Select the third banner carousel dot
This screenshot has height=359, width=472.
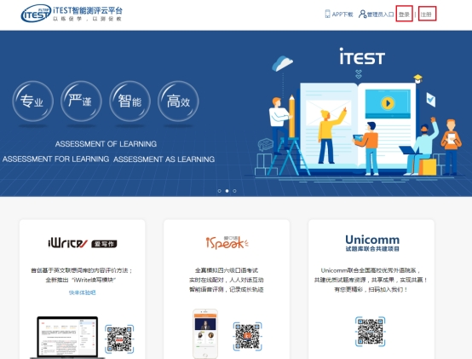tap(234, 191)
